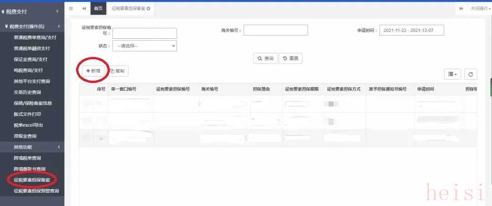Click the 重置 reset button

[290, 58]
